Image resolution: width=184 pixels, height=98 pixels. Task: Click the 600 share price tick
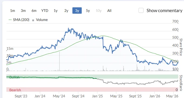pos(175,29)
